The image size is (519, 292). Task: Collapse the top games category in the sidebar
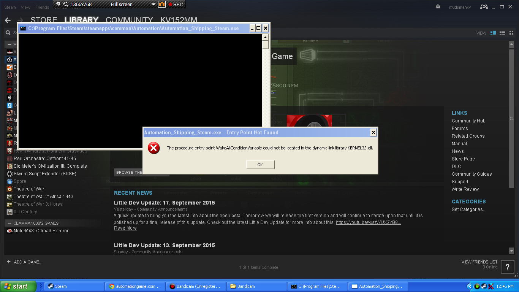(x=9, y=44)
